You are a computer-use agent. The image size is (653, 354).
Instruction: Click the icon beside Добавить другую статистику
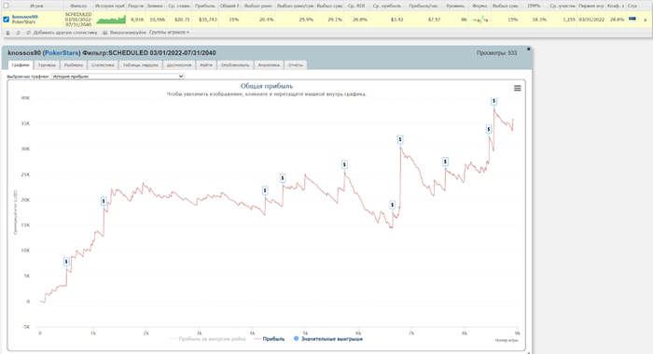pyautogui.click(x=28, y=33)
